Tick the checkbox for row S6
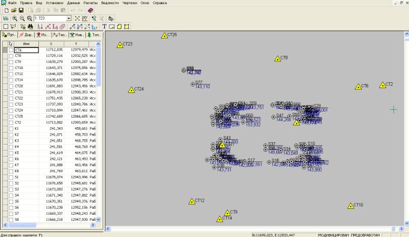Viewport: 409px width, 237px height. pyautogui.click(x=11, y=208)
